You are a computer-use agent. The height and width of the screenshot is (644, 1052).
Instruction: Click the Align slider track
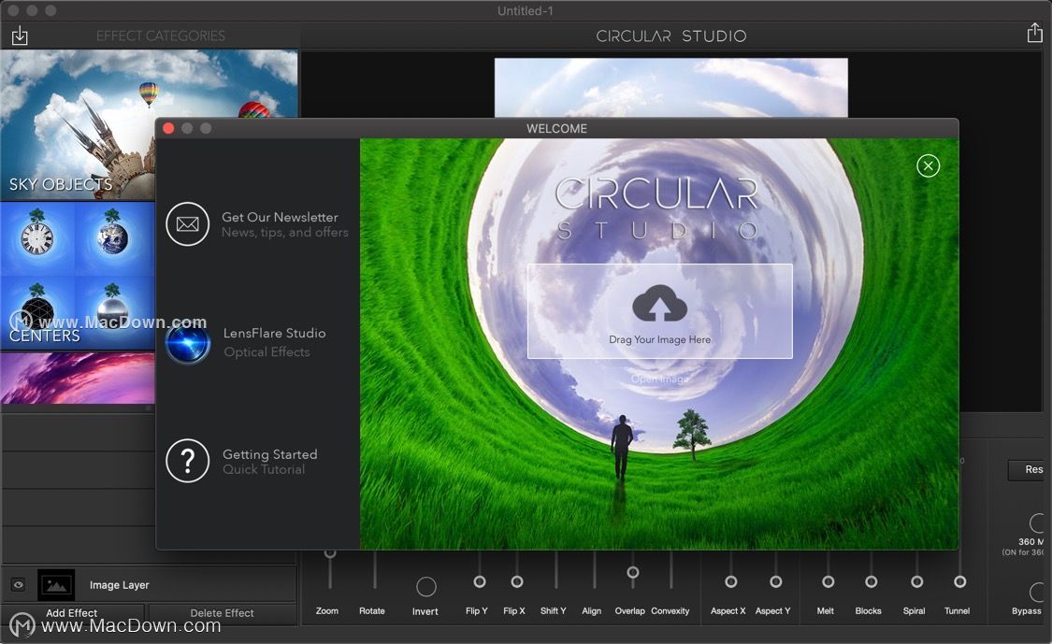tap(594, 569)
